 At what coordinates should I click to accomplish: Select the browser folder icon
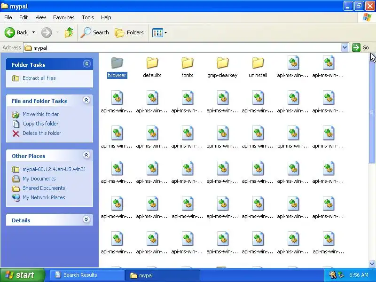tap(117, 63)
